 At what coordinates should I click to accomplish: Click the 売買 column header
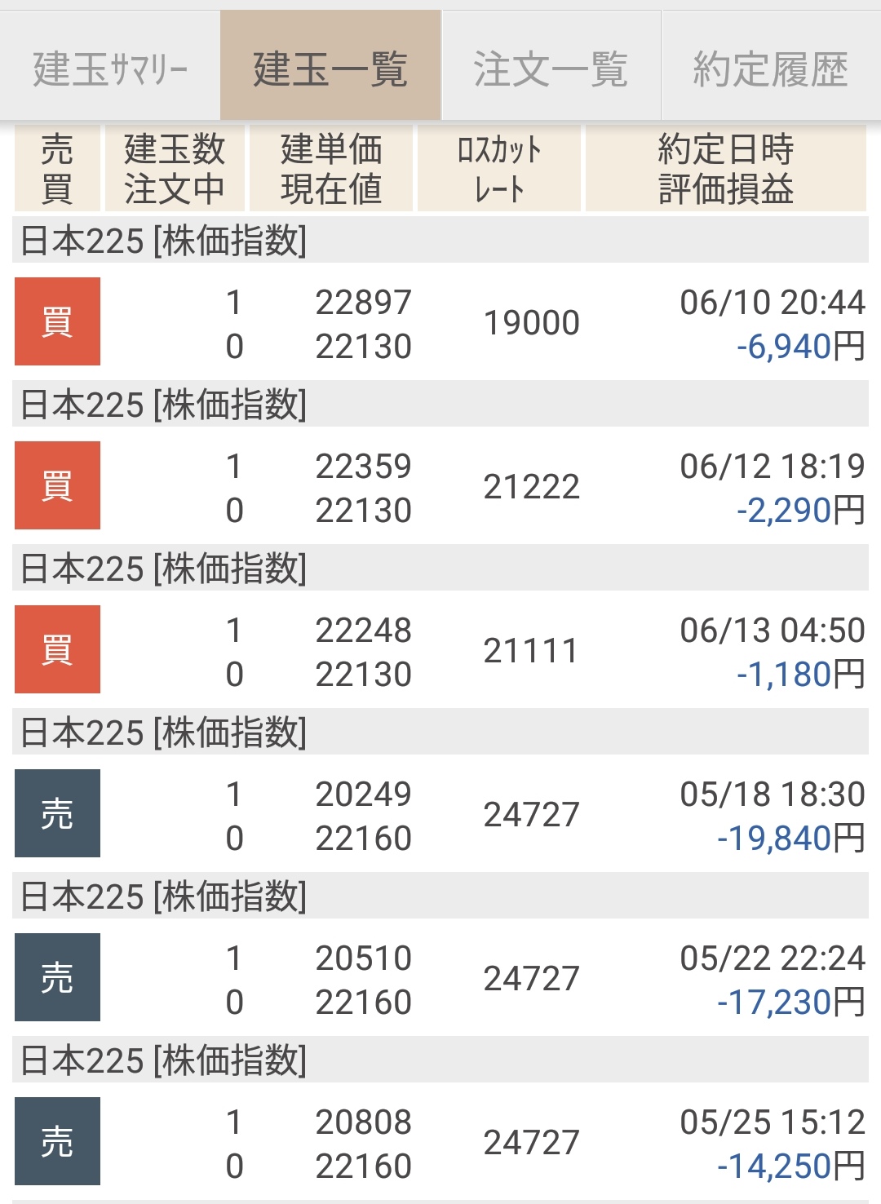57,169
